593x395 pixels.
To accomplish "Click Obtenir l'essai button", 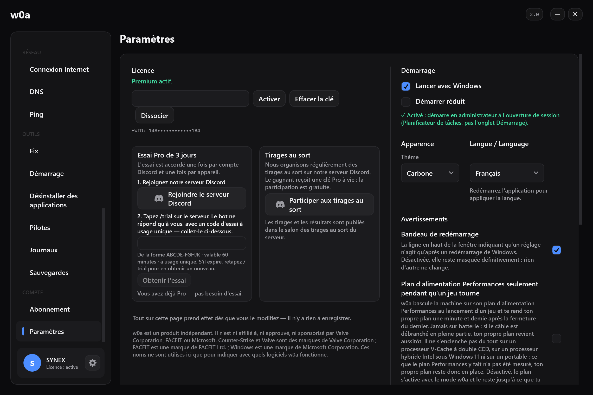I will (164, 280).
